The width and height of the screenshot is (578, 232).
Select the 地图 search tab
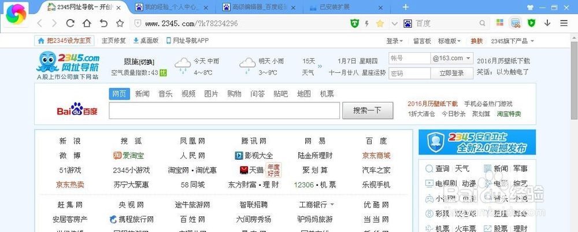pos(304,94)
